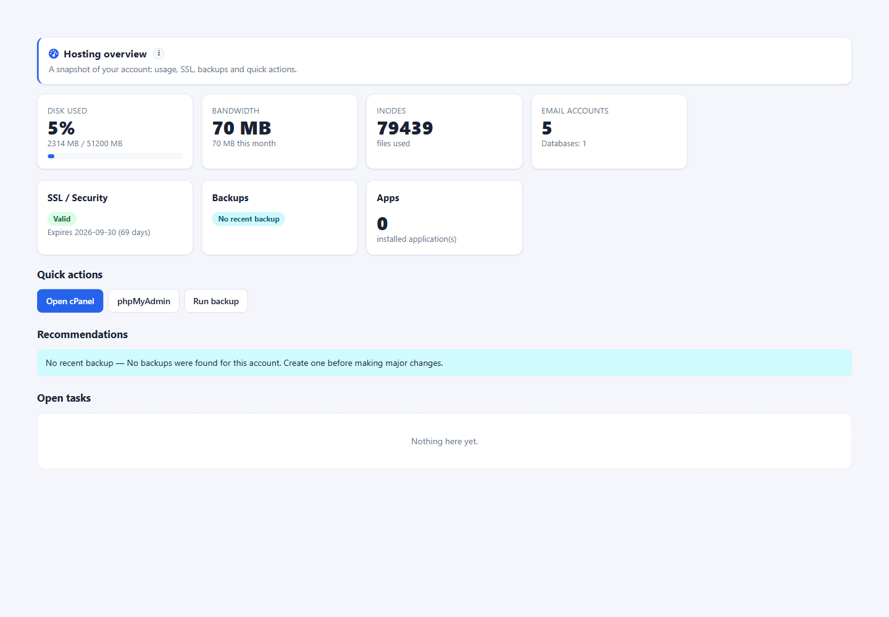
Task: Click the INODES card label
Action: pos(391,111)
